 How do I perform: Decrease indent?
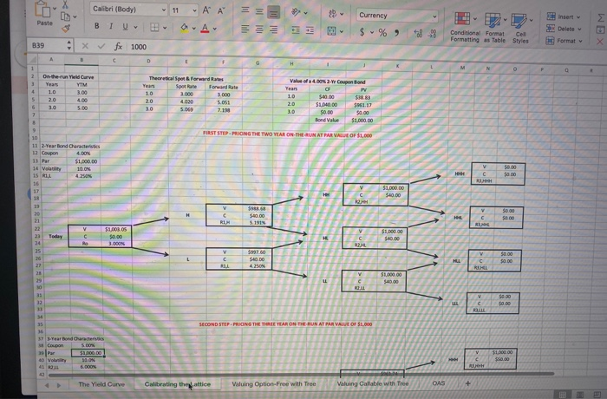click(x=296, y=29)
